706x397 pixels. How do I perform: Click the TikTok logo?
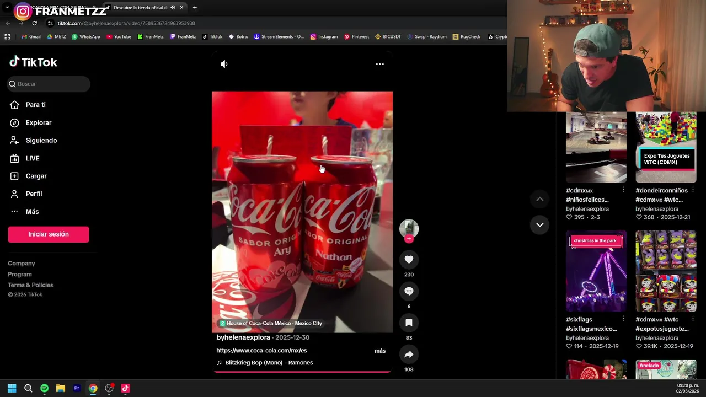coord(33,62)
